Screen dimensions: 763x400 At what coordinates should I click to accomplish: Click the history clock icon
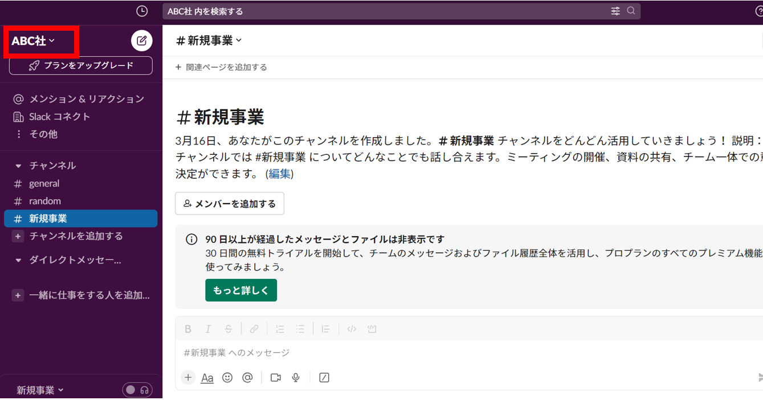coord(141,10)
